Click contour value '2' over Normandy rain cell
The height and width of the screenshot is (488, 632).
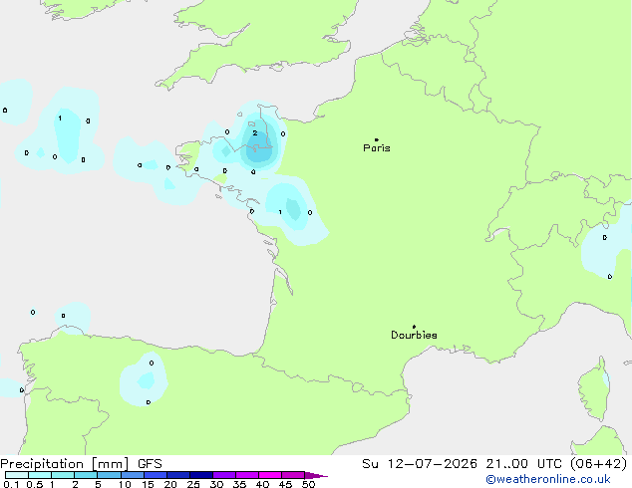tap(255, 132)
